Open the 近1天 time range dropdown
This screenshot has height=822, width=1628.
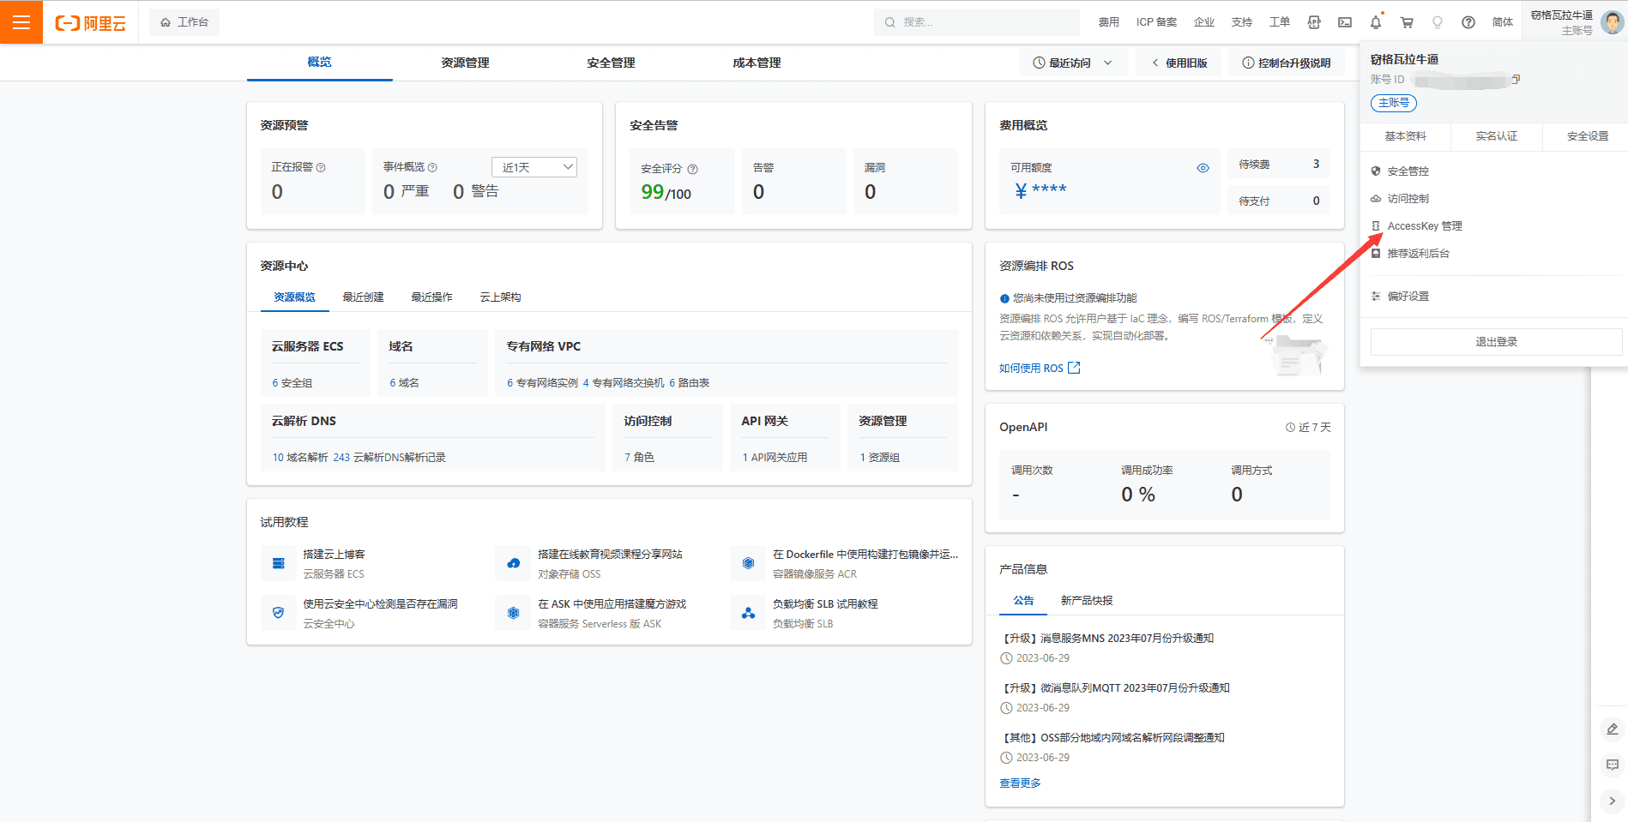click(x=534, y=166)
